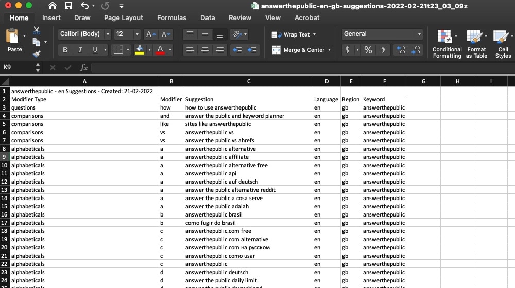Decrease font size with the smaller A
Viewport: 515px width, 288px height.
(165, 34)
